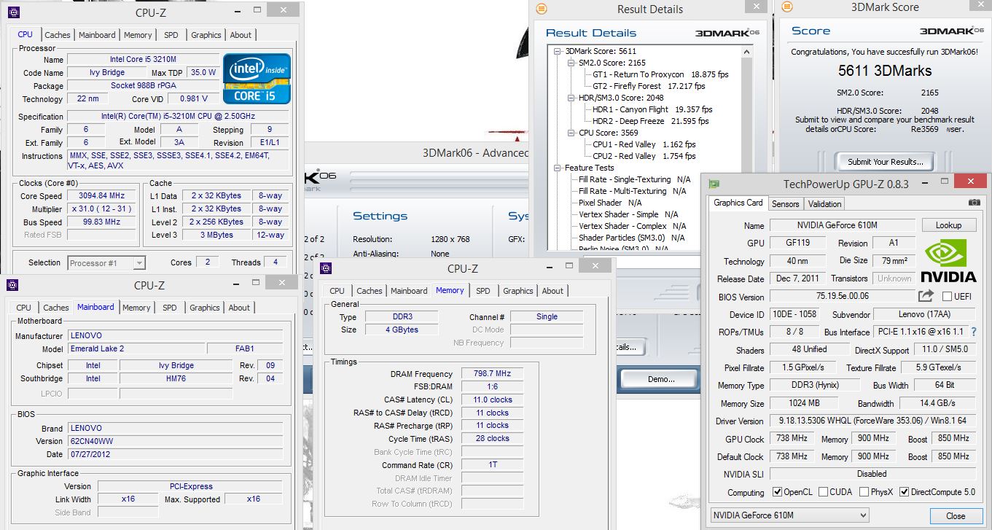
Task: Click the title icon of CPU-Z Mainboard window
Action: pyautogui.click(x=12, y=285)
